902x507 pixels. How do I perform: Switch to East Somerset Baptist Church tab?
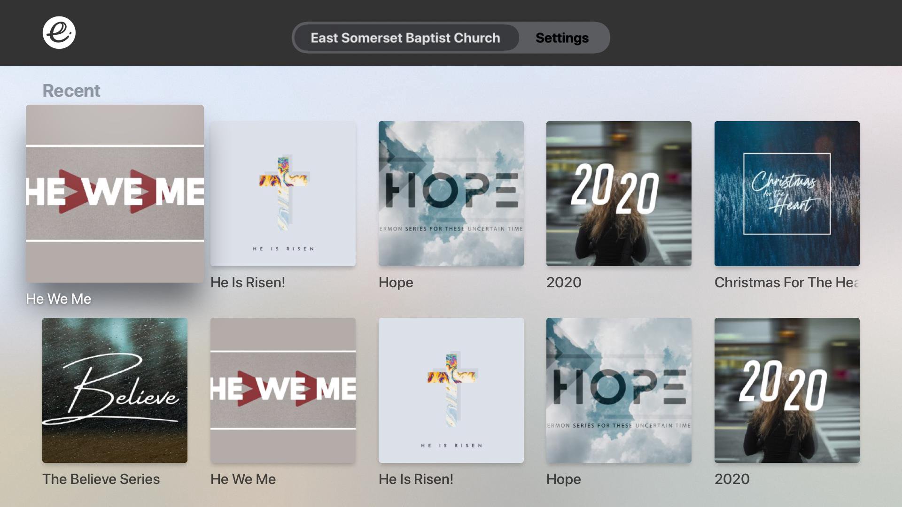tap(406, 38)
